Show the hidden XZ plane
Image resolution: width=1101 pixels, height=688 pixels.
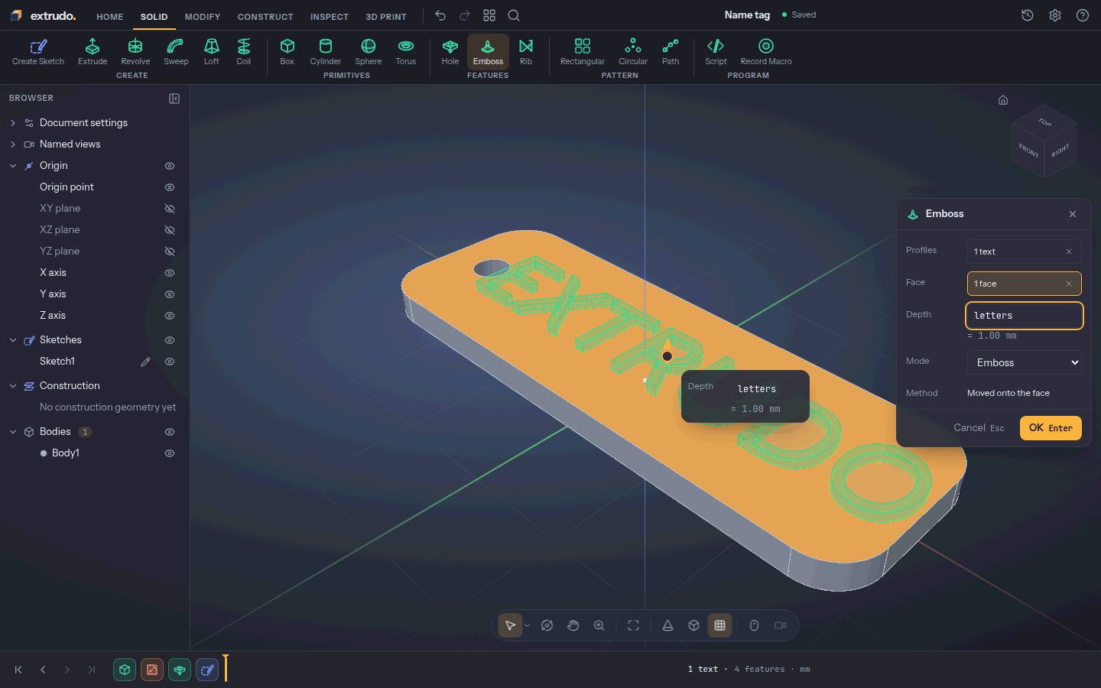(x=170, y=230)
